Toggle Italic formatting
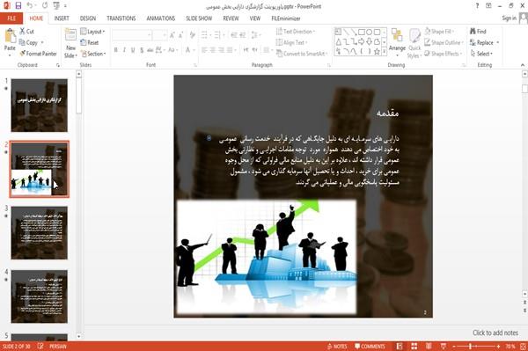 [x=124, y=50]
